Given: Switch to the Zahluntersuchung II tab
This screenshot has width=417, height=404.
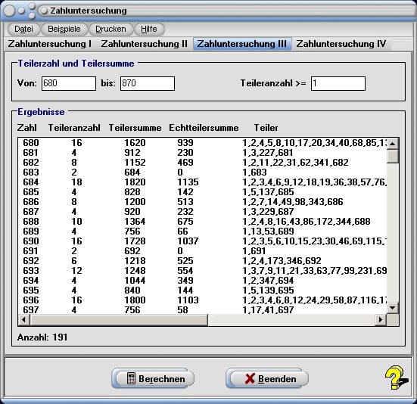Looking at the screenshot, I should point(144,44).
